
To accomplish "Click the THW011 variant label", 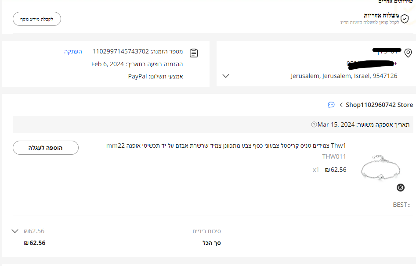I will click(334, 156).
